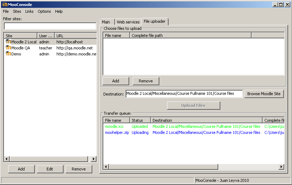
Task: Select the File uploader tab
Action: [x=155, y=21]
